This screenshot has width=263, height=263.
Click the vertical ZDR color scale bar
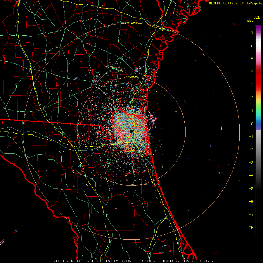coord(258,130)
